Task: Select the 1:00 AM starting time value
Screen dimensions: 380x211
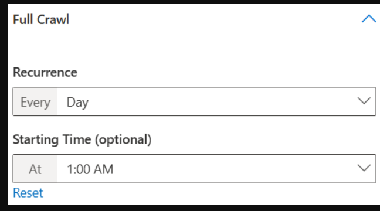Action: [90, 169]
